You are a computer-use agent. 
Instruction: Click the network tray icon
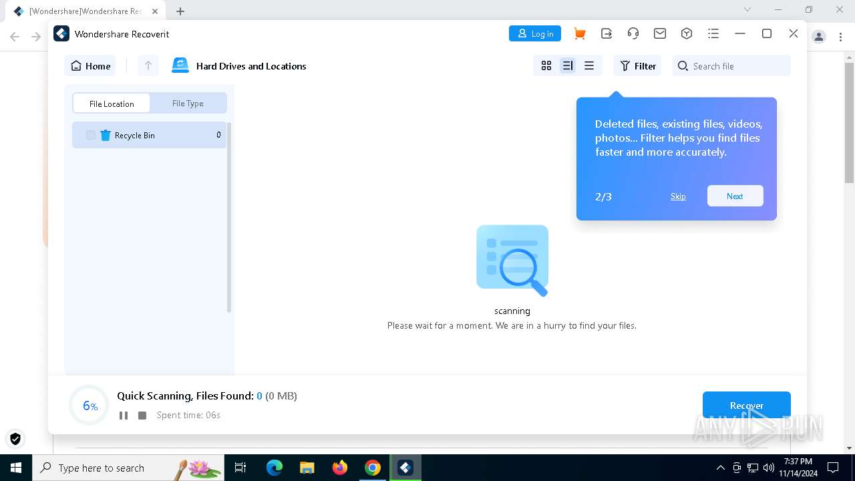coord(753,468)
